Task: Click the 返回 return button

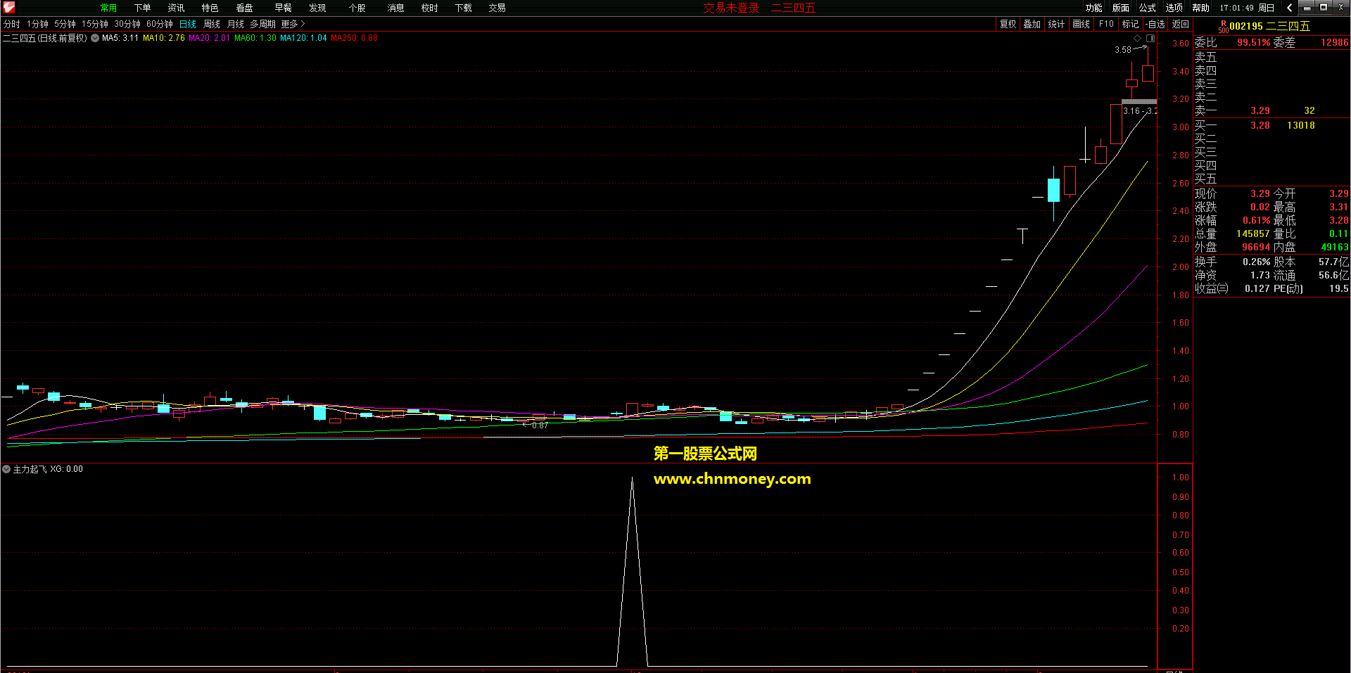Action: (1180, 24)
